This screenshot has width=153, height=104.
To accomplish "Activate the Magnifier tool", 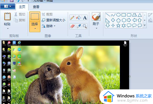I will [x=85, y=26].
